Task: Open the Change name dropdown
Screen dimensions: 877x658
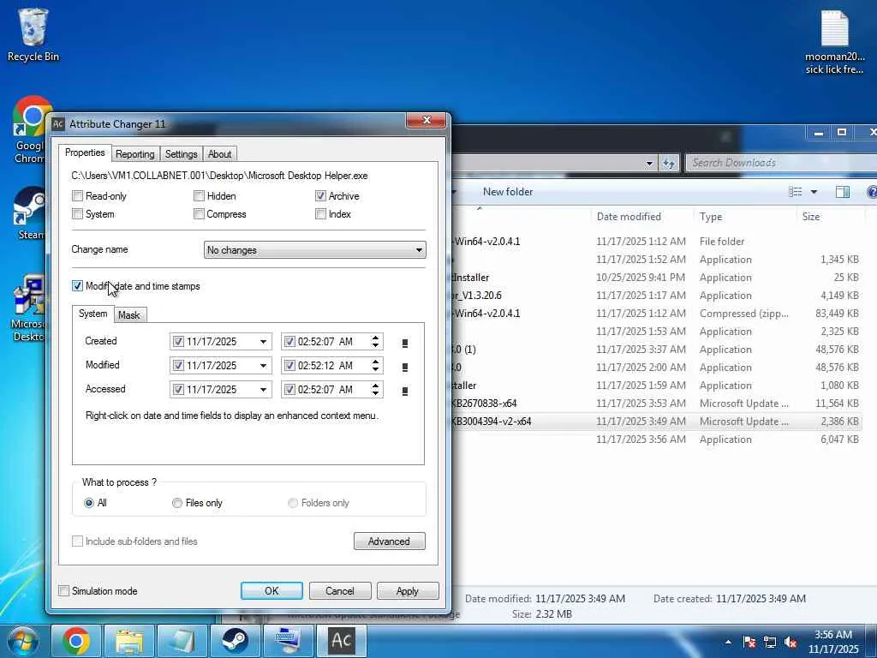Action: pos(315,250)
